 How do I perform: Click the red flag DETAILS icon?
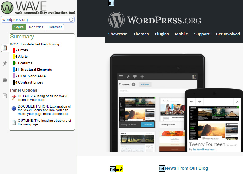tap(14, 97)
